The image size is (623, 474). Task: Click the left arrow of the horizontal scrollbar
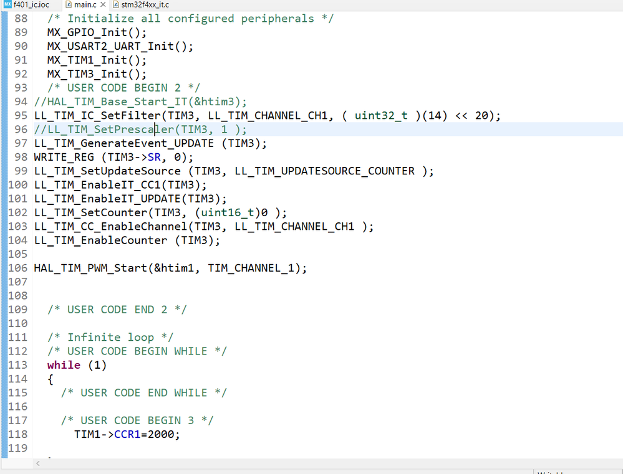click(37, 463)
